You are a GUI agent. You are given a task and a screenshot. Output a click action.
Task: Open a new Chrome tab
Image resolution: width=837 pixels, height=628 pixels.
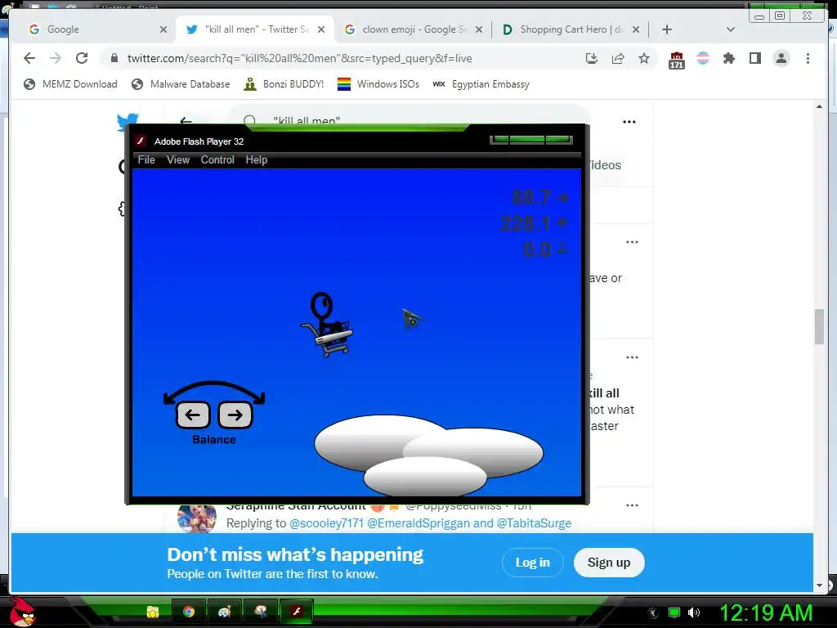[x=667, y=29]
